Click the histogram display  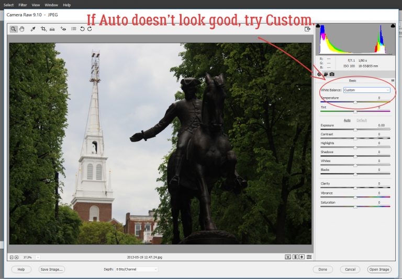click(355, 39)
